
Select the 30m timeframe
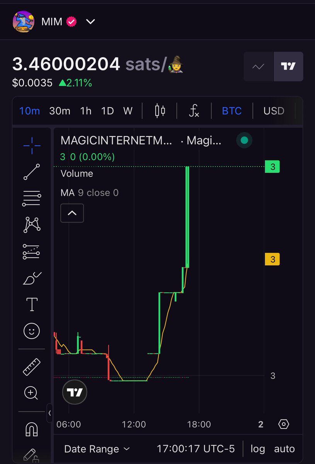pos(60,111)
